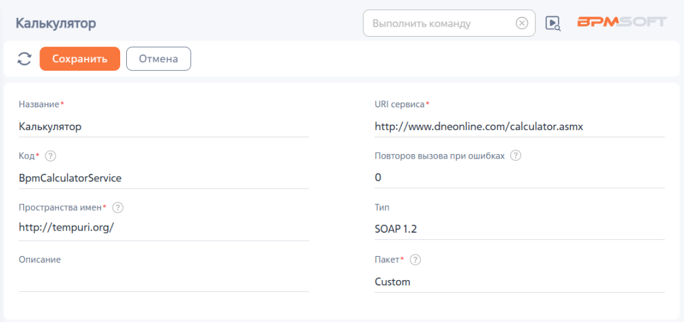Show help tooltip for Код field
This screenshot has width=684, height=322.
pos(51,156)
